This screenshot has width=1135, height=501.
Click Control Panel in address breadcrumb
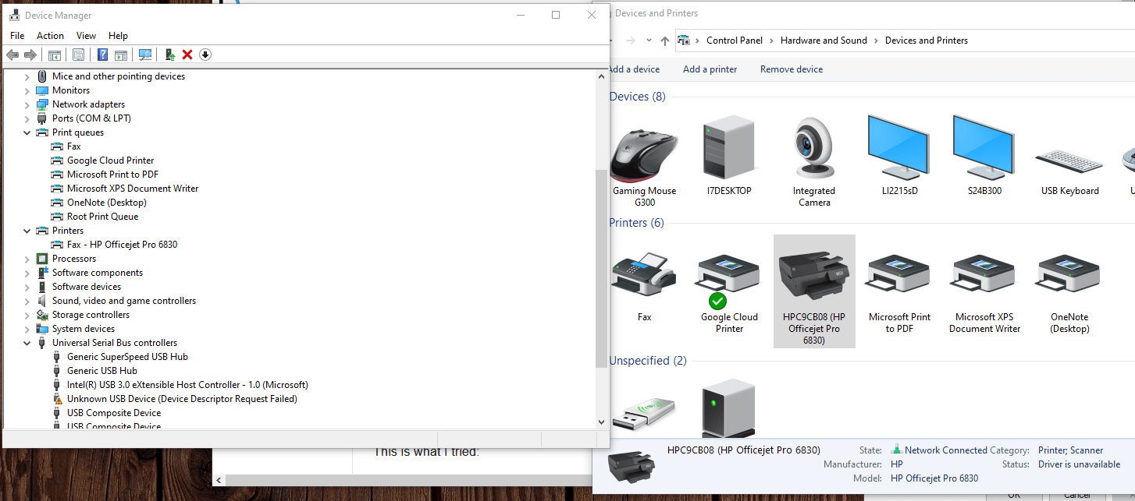pyautogui.click(x=734, y=41)
